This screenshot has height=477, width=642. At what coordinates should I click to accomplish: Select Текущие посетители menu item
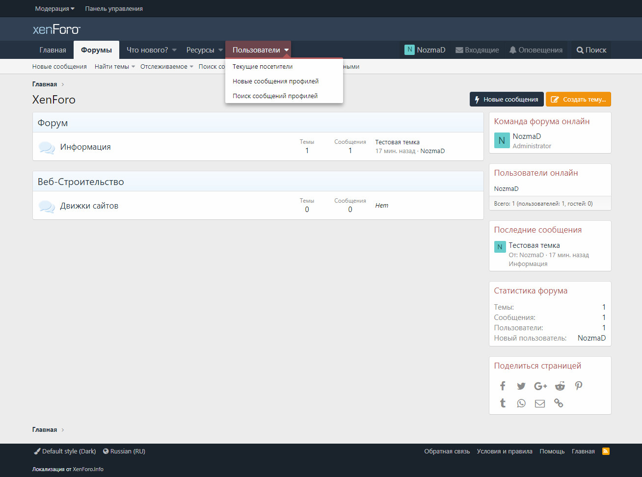(x=284, y=67)
